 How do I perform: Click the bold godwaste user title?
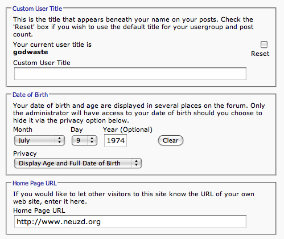31,52
